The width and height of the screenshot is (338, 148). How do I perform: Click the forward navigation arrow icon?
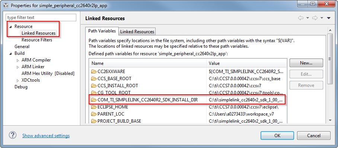[315, 18]
